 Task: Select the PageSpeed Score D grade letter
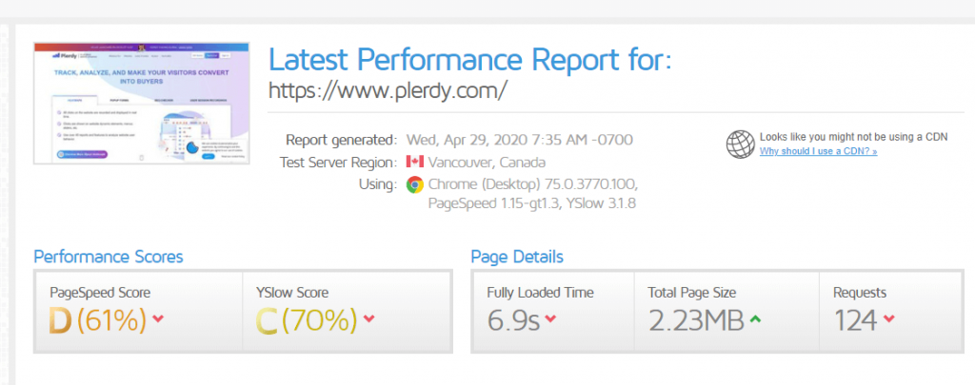coord(60,320)
